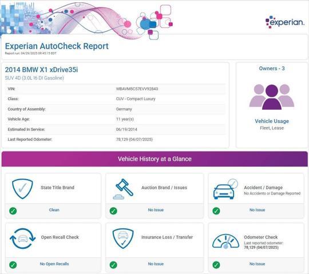This screenshot has height=274, width=309.
Task: Open No Issue under Insurance Loss
Action: coord(156,264)
